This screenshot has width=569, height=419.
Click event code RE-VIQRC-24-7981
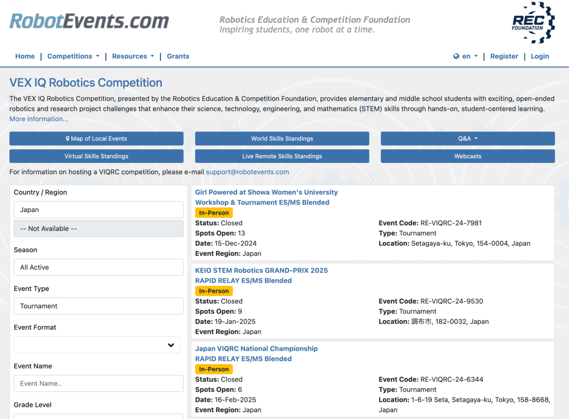451,223
